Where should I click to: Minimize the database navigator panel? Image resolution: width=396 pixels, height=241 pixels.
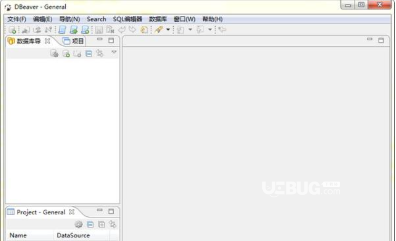(100, 39)
